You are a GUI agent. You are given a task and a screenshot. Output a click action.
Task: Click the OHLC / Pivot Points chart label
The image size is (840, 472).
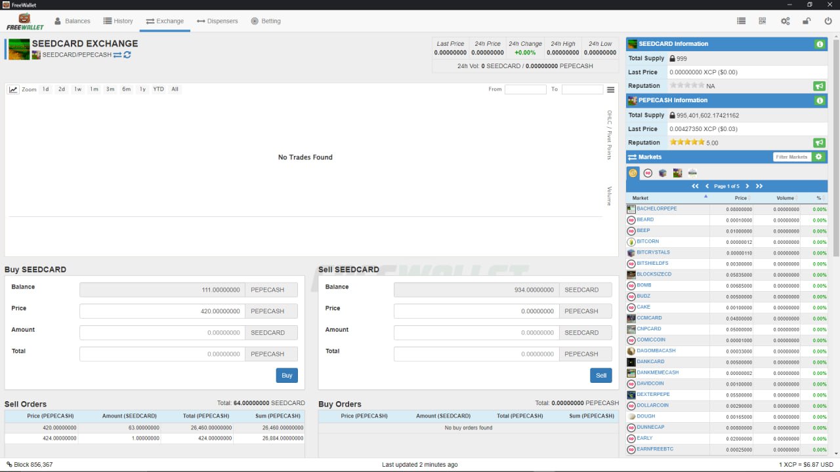coord(610,135)
